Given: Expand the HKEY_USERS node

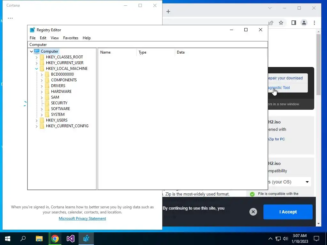Looking at the screenshot, I should click(x=37, y=120).
